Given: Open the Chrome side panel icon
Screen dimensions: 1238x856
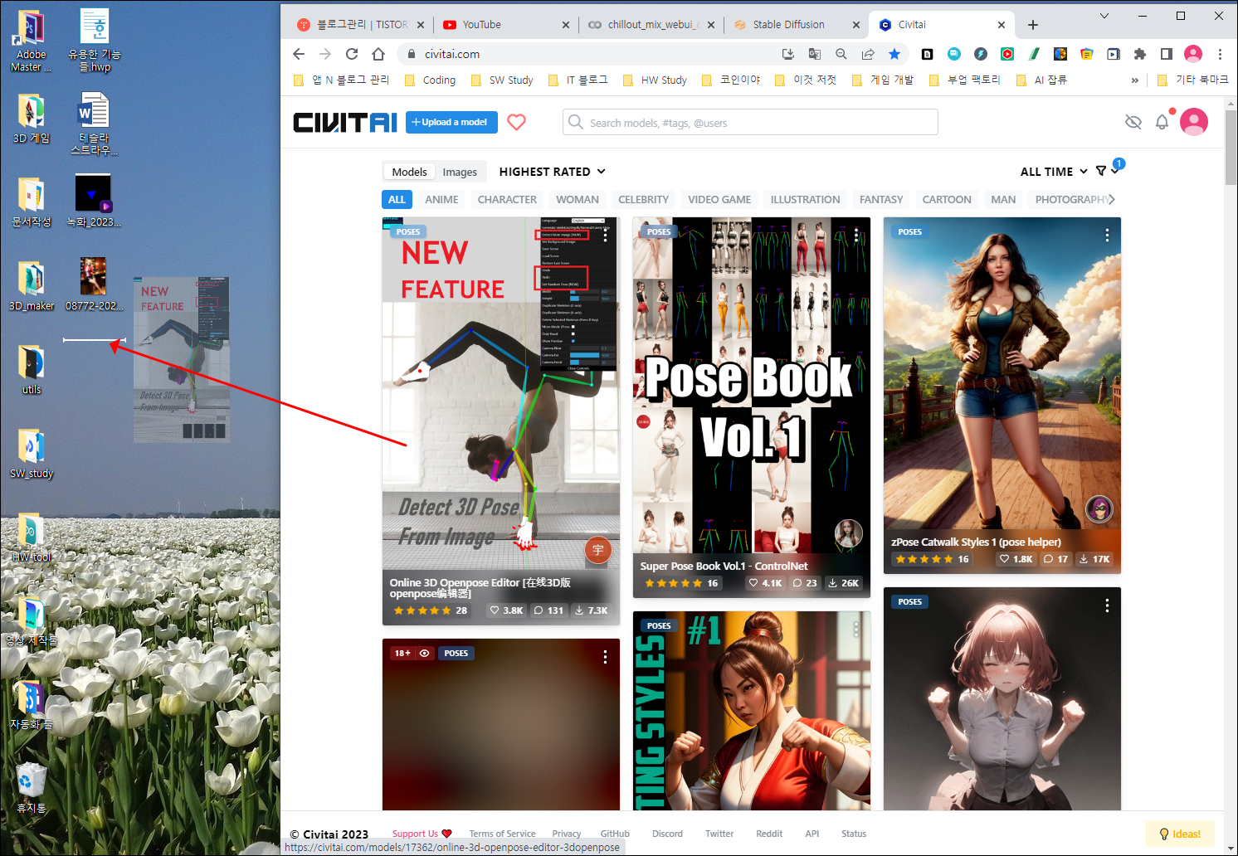Looking at the screenshot, I should click(x=1167, y=54).
